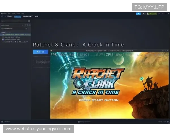Screen dimensions: 170x136
Task: Clear the Ratchet & Clank search text
Action: pos(26,29)
